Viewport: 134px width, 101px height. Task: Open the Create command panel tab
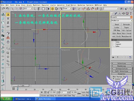click(x=112, y=13)
